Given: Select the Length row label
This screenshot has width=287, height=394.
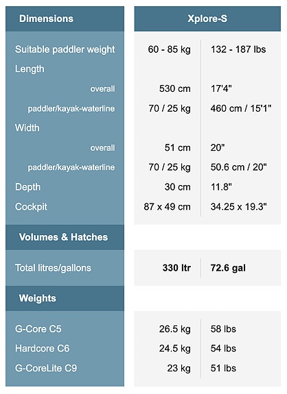Looking at the screenshot, I should tap(30, 69).
